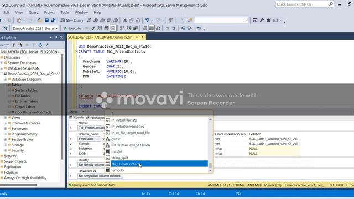This screenshot has height=199, width=354.
Task: Click the Quick Launch input field
Action: [302, 4]
